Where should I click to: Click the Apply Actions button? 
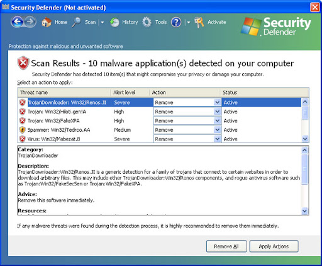click(x=274, y=246)
